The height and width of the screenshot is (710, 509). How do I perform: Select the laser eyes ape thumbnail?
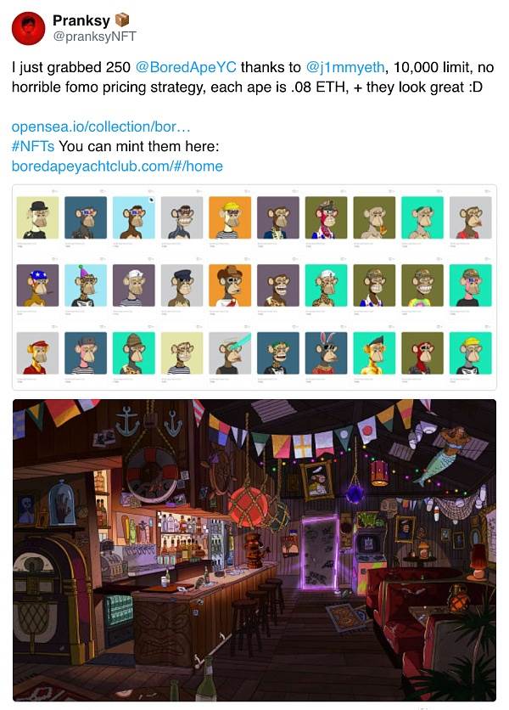[230, 353]
